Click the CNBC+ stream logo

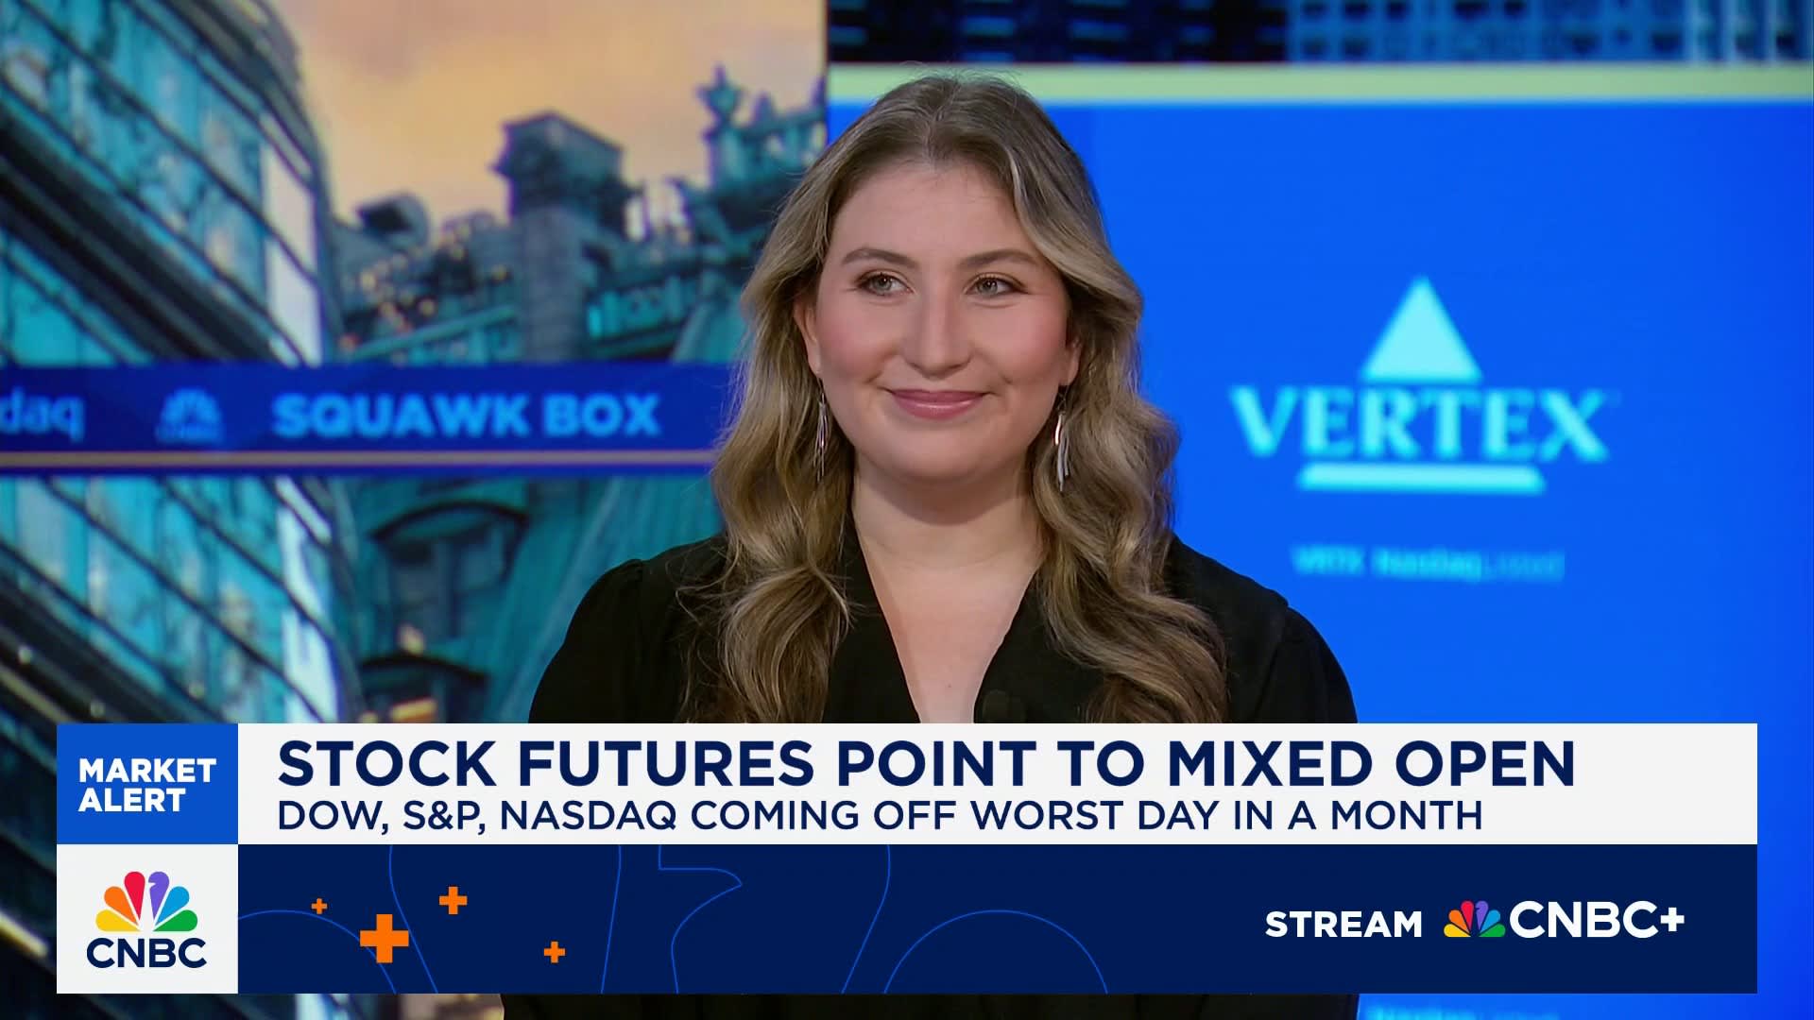[x=1564, y=920]
